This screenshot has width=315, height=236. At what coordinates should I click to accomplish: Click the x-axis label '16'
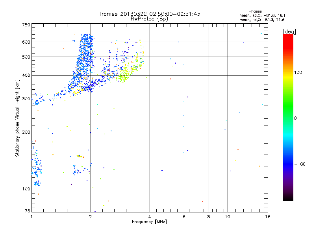pos(268,217)
